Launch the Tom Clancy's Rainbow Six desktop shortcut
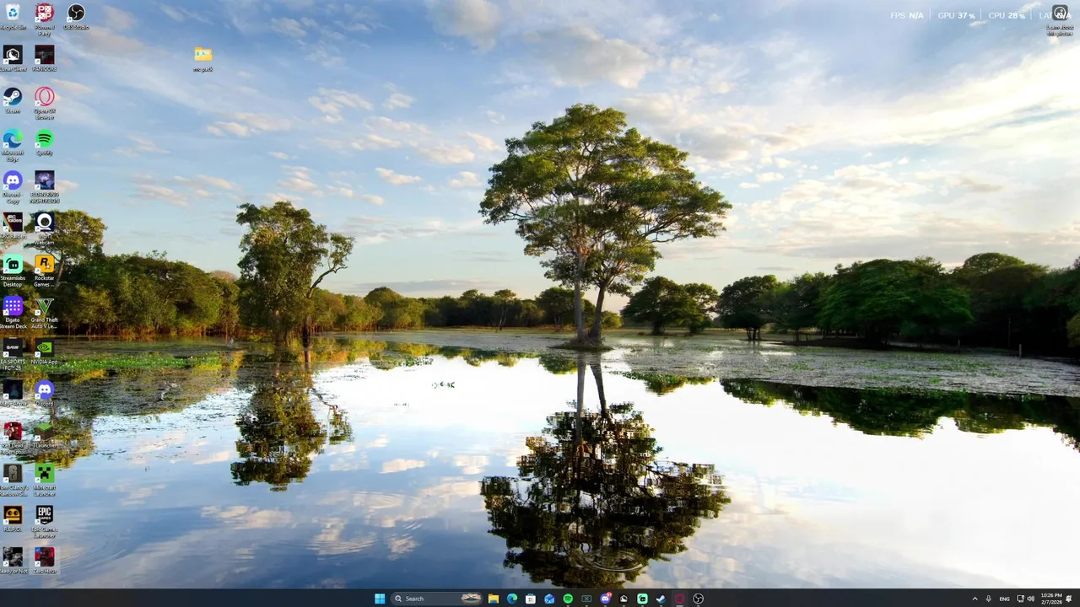This screenshot has height=607, width=1080. coord(13,481)
